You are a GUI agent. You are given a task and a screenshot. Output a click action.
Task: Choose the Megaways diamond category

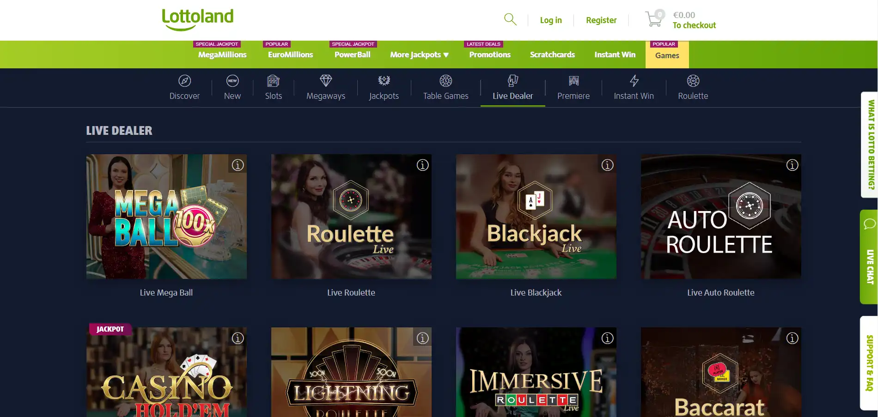[x=326, y=87]
